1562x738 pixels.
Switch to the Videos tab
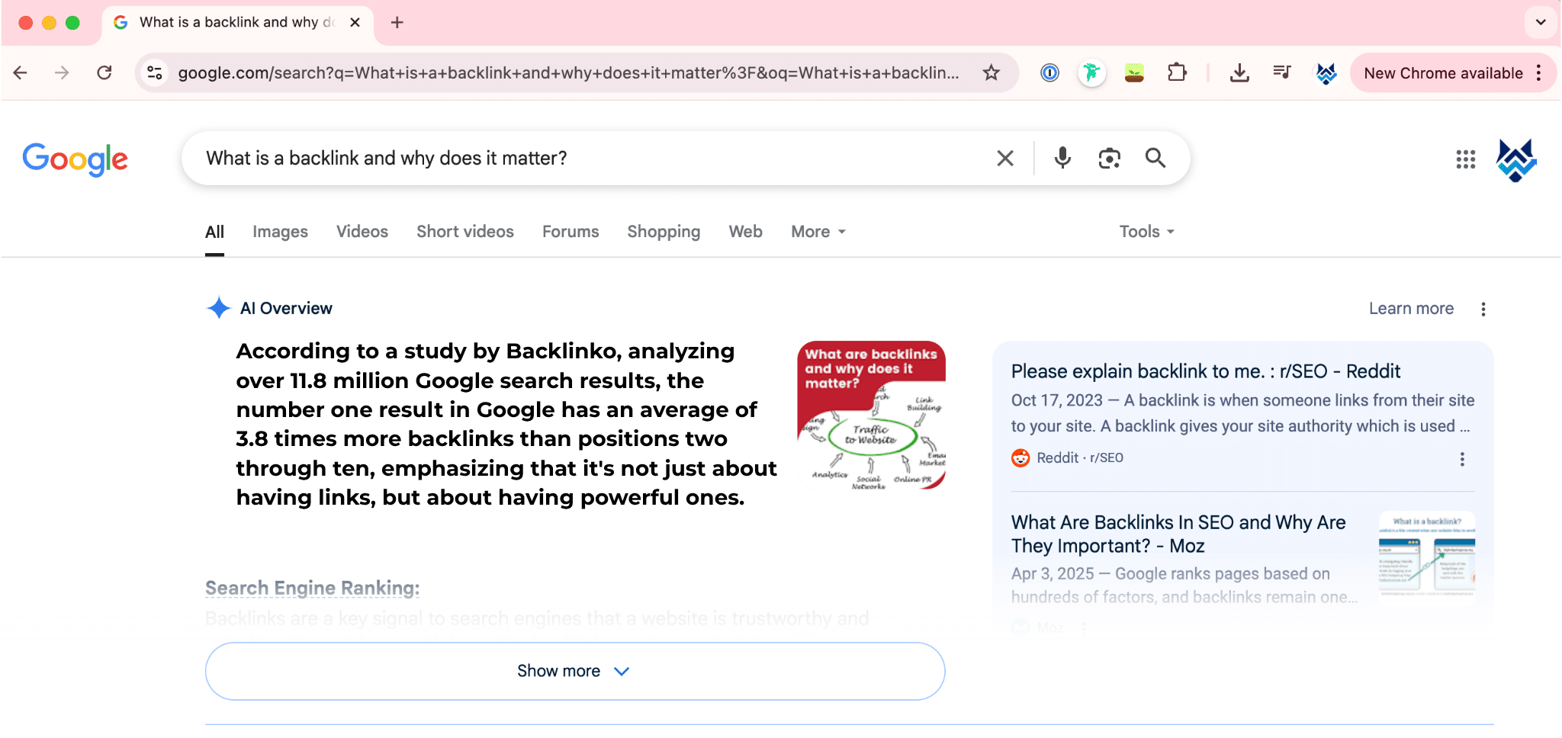click(x=362, y=232)
